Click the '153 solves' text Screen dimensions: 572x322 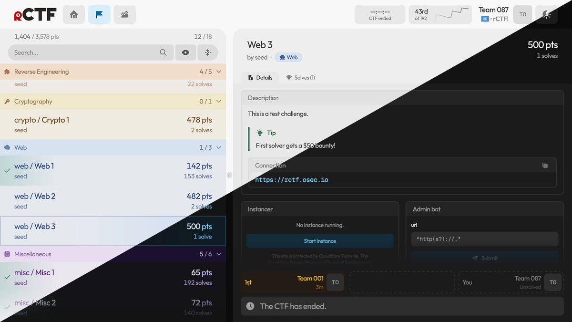coord(198,176)
